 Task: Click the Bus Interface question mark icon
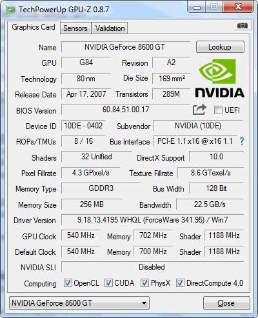242,141
